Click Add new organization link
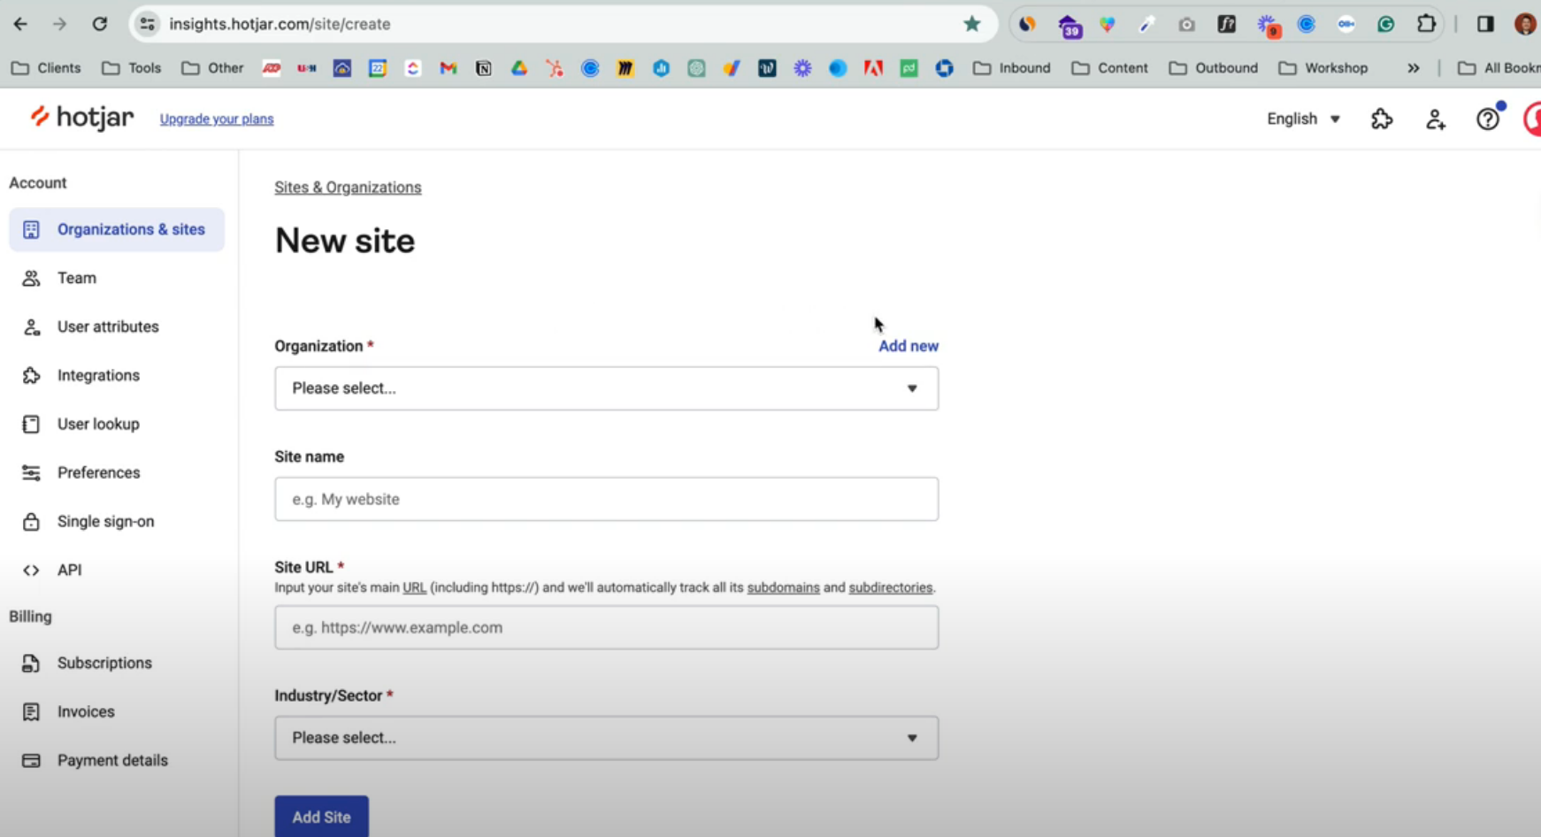Image resolution: width=1541 pixels, height=837 pixels. [908, 346]
